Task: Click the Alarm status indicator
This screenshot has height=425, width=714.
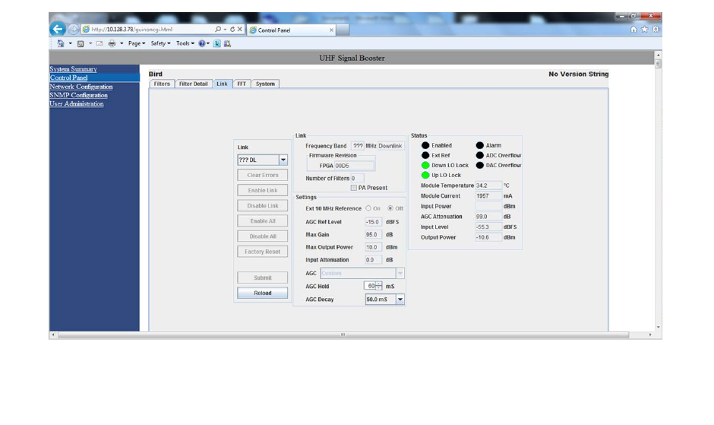Action: pos(479,145)
